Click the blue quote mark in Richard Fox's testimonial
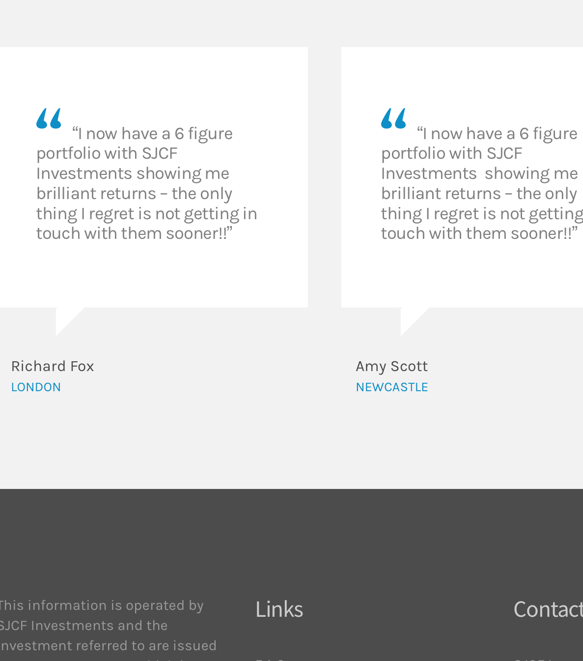The image size is (583, 661). [49, 118]
